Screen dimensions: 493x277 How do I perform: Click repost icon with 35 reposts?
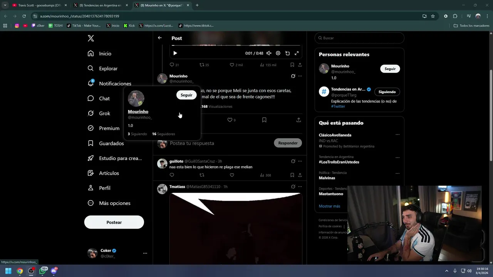pyautogui.click(x=204, y=65)
